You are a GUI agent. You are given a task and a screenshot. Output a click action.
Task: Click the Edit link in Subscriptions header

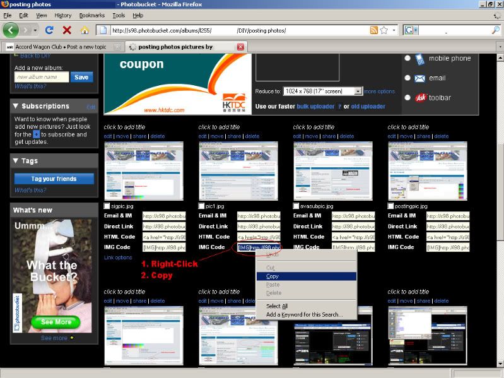click(91, 107)
